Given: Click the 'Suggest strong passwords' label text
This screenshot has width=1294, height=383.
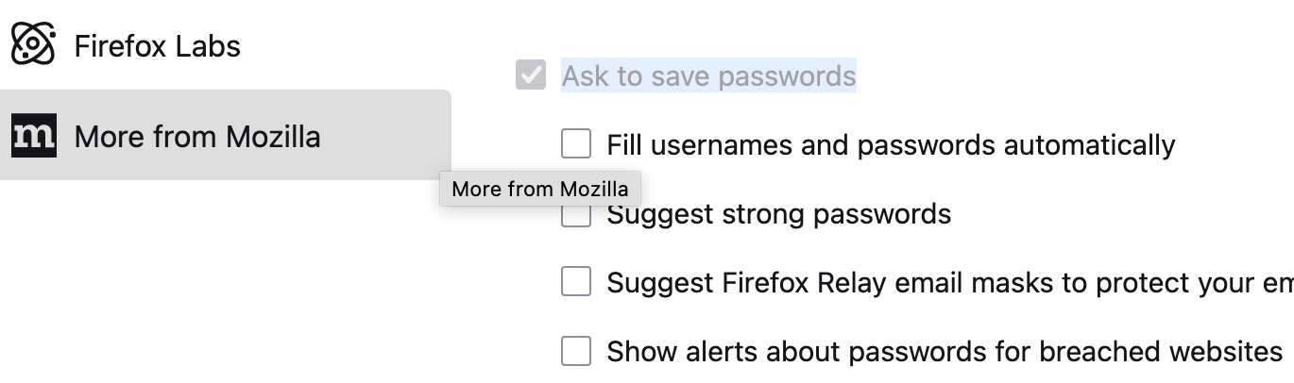Looking at the screenshot, I should (x=778, y=214).
